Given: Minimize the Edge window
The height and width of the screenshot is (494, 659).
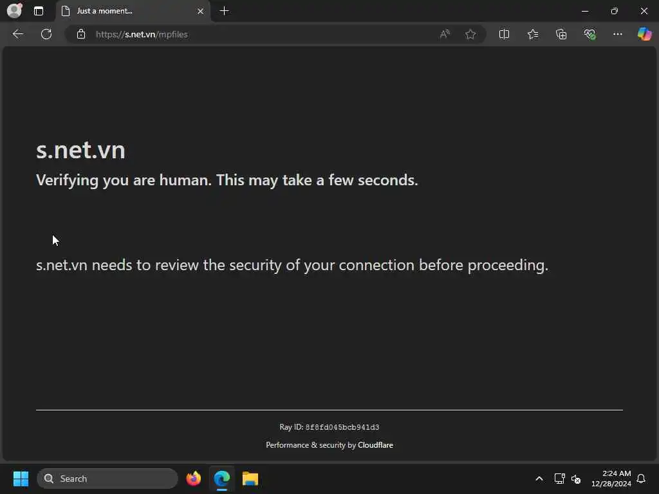Looking at the screenshot, I should [585, 11].
